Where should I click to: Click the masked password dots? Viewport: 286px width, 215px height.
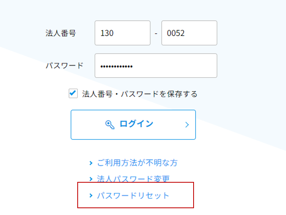pyautogui.click(x=117, y=67)
